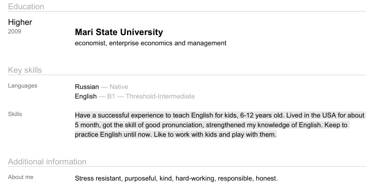Viewport: 392px width, 195px height.
Task: Click the word 'USA' in skills text
Action: (329, 116)
